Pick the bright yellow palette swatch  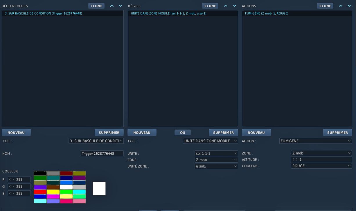[x=53, y=192]
